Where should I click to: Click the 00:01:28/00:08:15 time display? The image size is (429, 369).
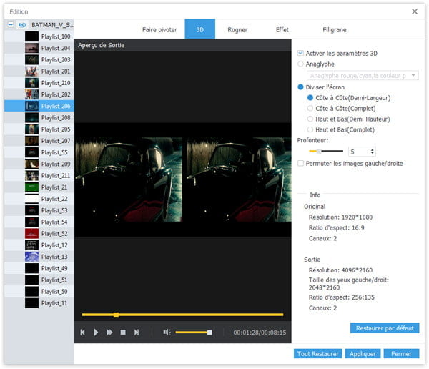click(260, 333)
